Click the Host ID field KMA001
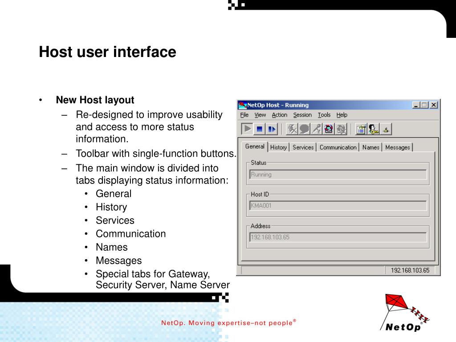The image size is (456, 342). (x=338, y=206)
